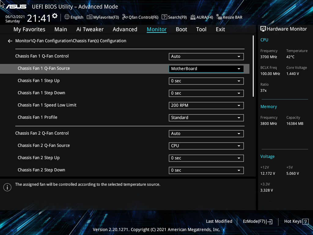Open the Chassis Fan 2 Q-Fan Control dropdown
Screen dimensions: 313x235
tap(206, 134)
